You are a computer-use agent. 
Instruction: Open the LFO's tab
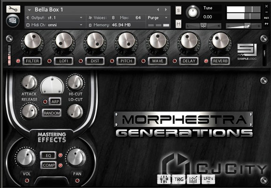(x=208, y=179)
